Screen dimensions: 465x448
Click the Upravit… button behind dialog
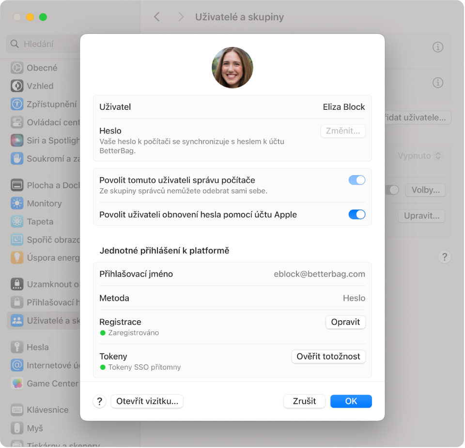coord(421,216)
